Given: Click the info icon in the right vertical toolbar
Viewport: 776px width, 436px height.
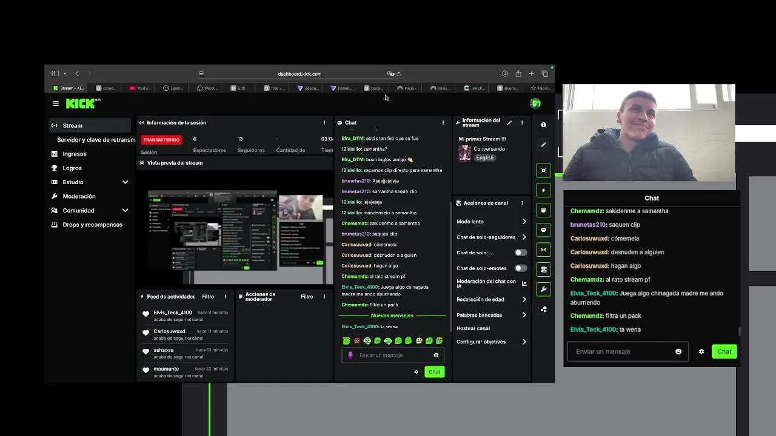Looking at the screenshot, I should coord(543,125).
